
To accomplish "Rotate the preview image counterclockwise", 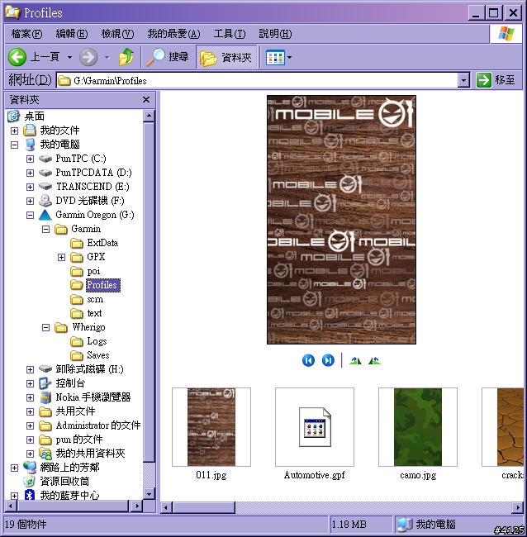I will pos(375,361).
